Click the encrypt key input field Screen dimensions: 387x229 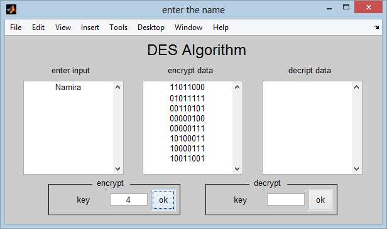click(x=129, y=200)
